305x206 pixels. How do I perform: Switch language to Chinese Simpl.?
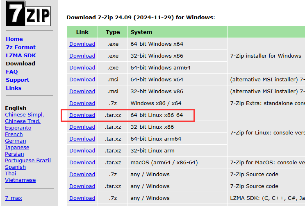(25, 114)
